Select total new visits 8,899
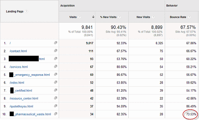199x120 pixels. click(x=157, y=27)
